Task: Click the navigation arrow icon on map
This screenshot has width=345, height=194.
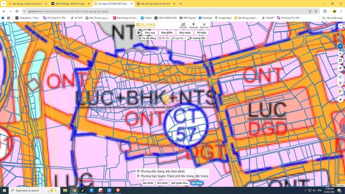Action: tap(340, 68)
